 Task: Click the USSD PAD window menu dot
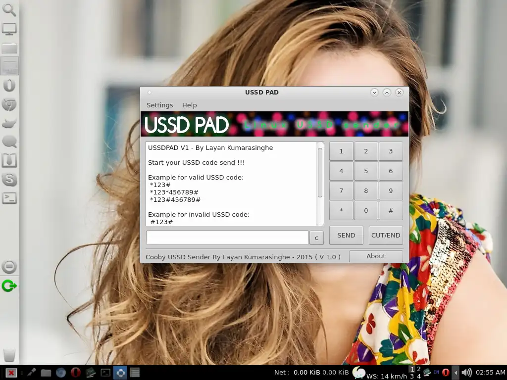click(150, 93)
